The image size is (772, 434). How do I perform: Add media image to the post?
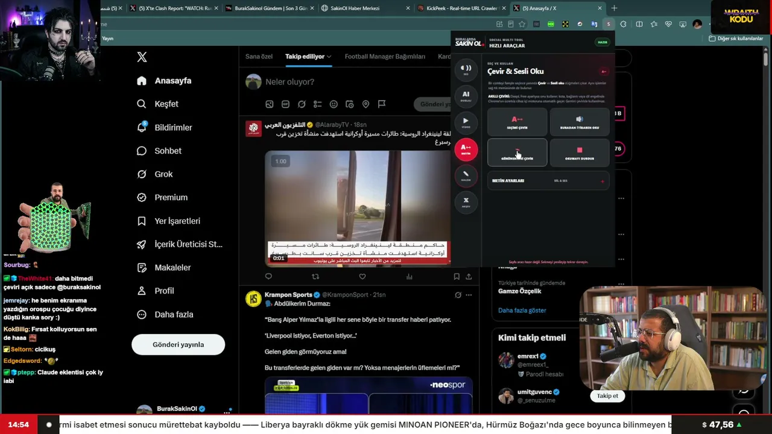click(270, 104)
